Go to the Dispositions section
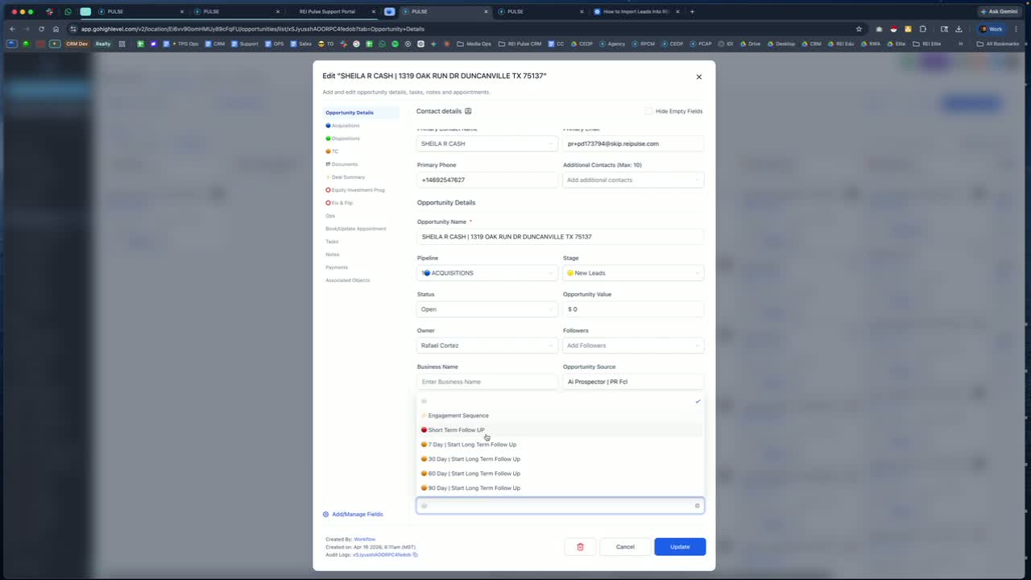 (x=342, y=139)
